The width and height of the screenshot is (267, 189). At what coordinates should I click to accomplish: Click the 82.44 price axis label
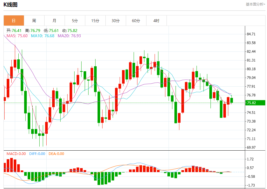[251, 51]
